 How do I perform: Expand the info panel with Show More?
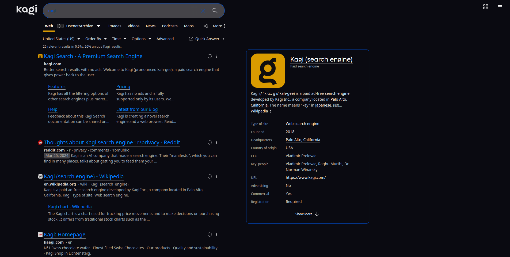click(307, 214)
